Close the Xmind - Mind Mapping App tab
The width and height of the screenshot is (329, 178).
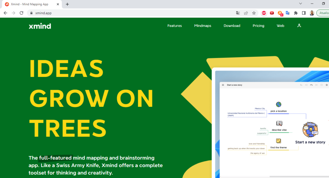[58, 4]
